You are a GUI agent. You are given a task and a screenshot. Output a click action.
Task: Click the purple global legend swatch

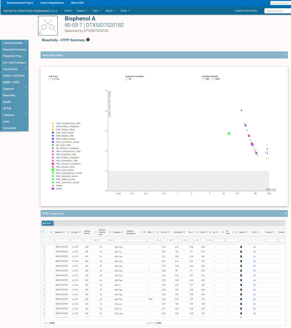pyautogui.click(x=53, y=189)
